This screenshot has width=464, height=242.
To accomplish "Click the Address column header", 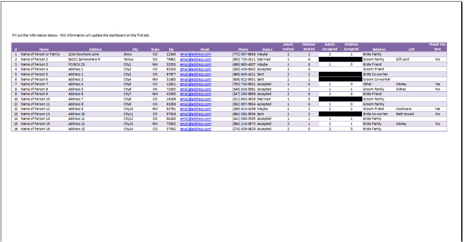I will [95, 49].
